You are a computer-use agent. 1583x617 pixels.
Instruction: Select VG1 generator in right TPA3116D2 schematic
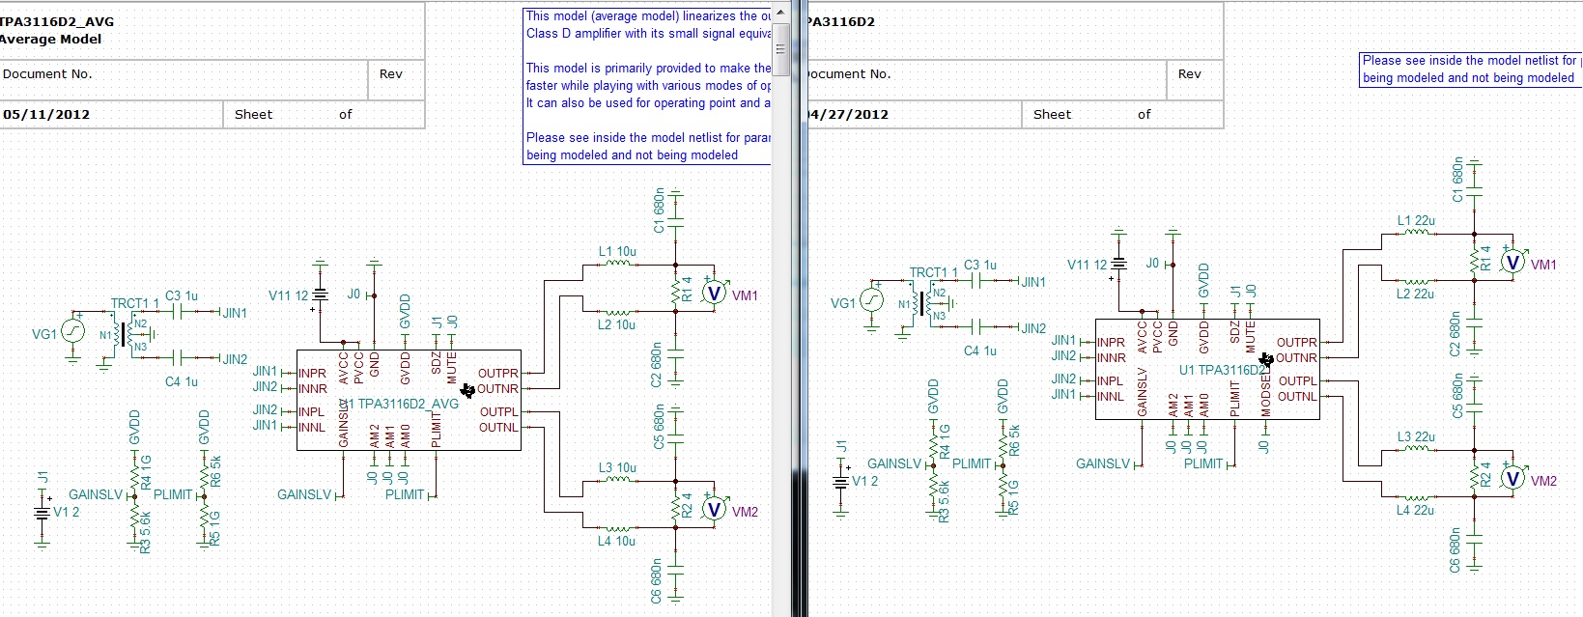[x=872, y=301]
